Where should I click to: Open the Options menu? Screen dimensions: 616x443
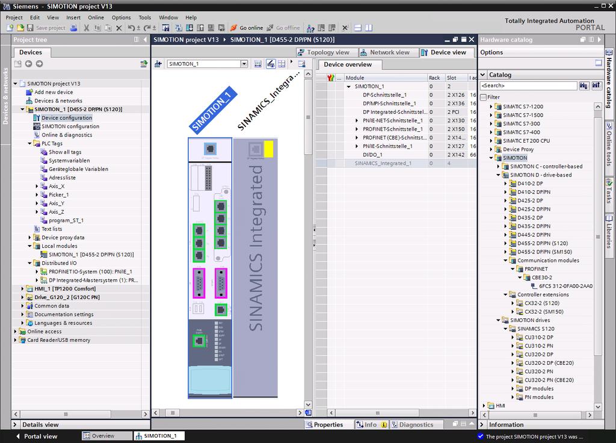pos(121,17)
